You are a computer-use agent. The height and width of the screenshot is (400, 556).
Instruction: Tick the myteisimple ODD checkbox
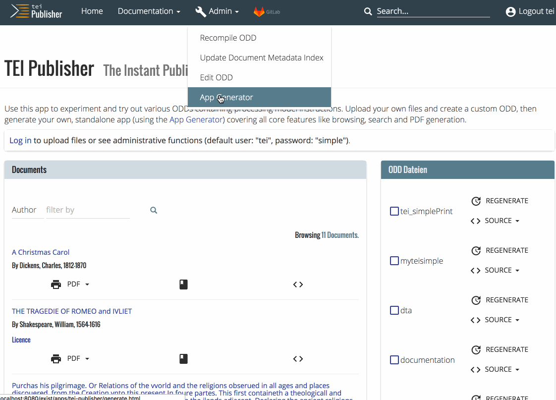(394, 261)
